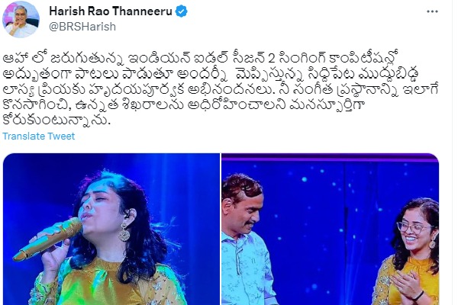Open Harish Rao Thanneeru's profile avatar
Viewport: 458px width, 305px height.
click(x=21, y=19)
